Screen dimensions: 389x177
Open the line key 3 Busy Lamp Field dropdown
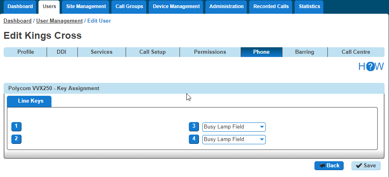tap(234, 127)
